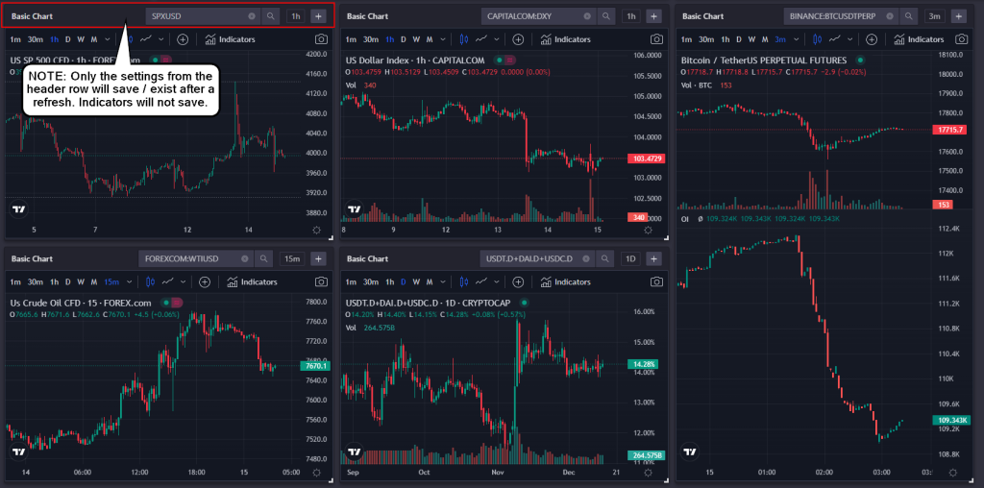Toggle market status switch on US Dollar Index
Screen dimensions: 984x488
(504, 61)
